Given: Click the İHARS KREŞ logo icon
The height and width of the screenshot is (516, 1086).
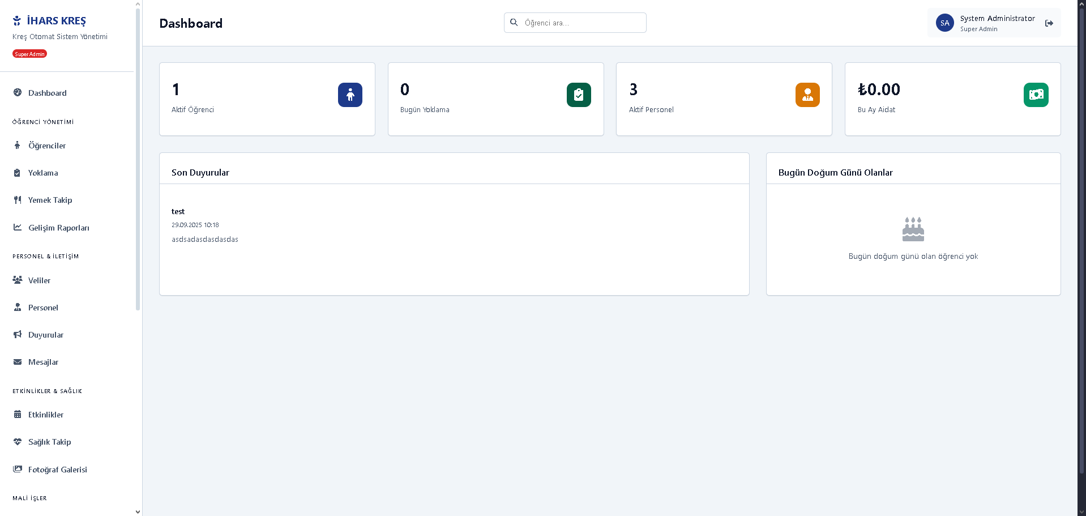Looking at the screenshot, I should [17, 21].
